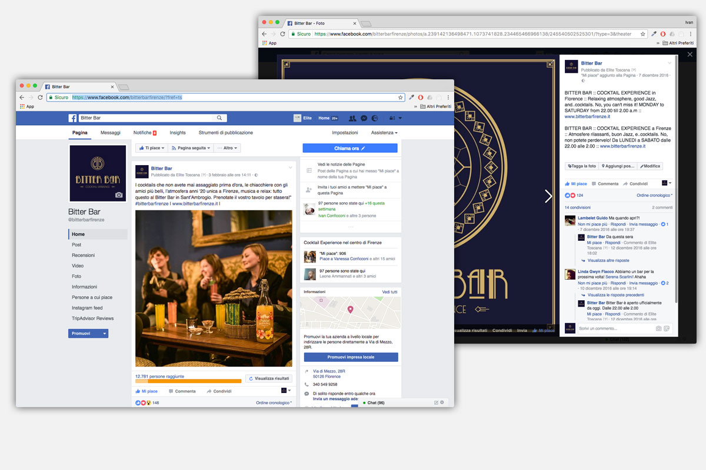
Task: Click Tagga la foto button
Action: pos(582,166)
